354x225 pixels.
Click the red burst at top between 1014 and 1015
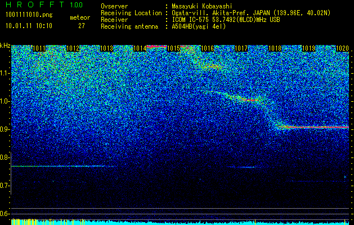pyautogui.click(x=156, y=47)
